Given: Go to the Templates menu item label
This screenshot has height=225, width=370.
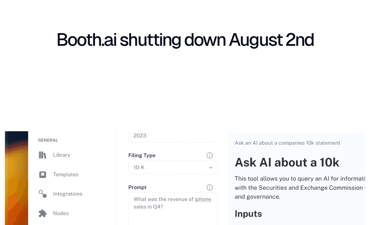Looking at the screenshot, I should coord(66,175).
